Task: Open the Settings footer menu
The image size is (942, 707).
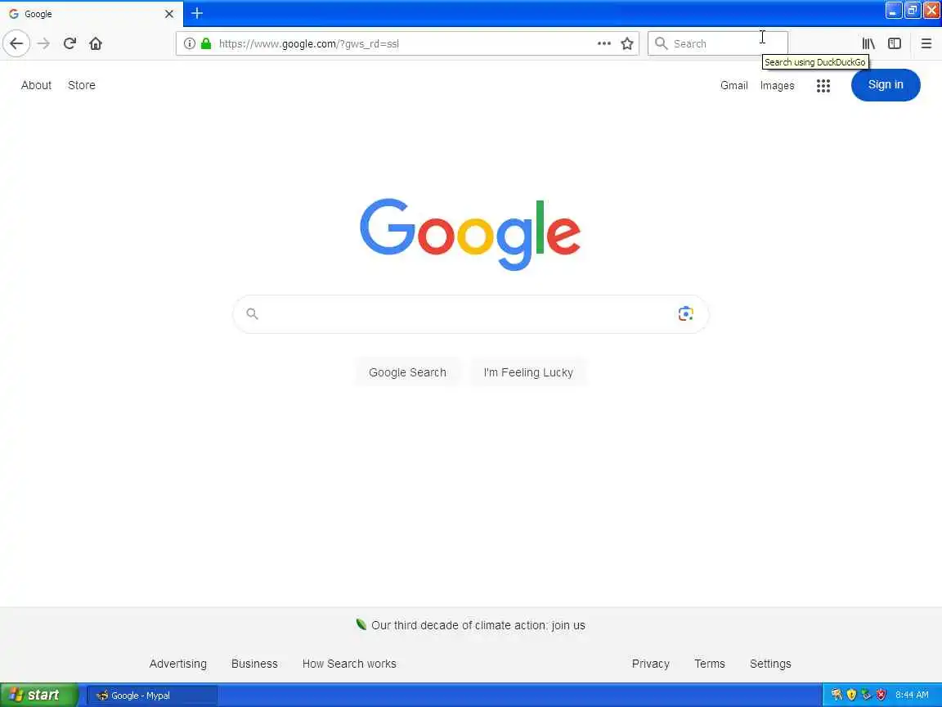Action: 770,664
